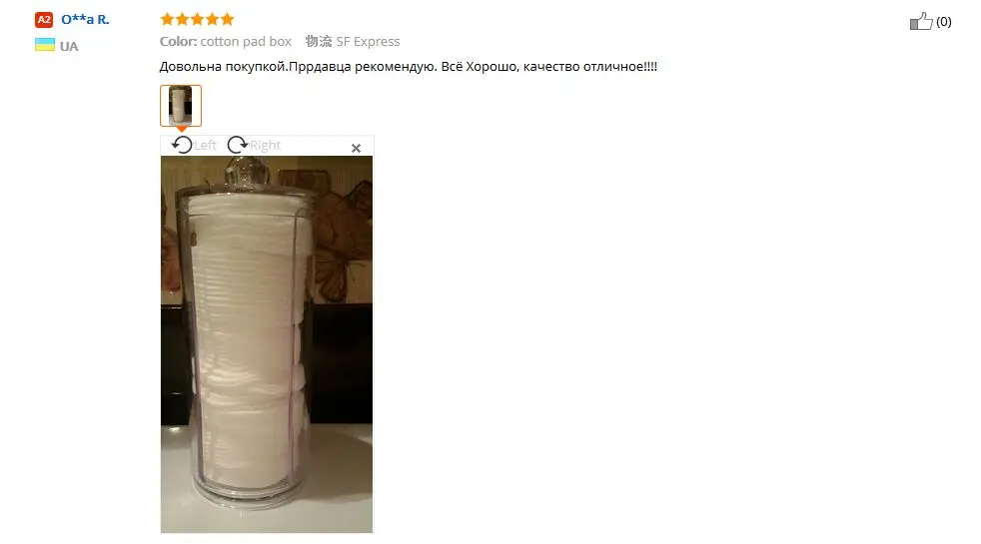This screenshot has height=544, width=981.
Task: Click the (0) helpful vote count
Action: 943,22
